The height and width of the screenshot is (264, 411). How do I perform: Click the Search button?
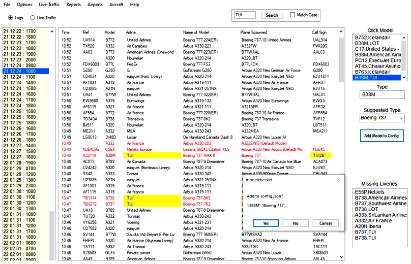coord(272,15)
